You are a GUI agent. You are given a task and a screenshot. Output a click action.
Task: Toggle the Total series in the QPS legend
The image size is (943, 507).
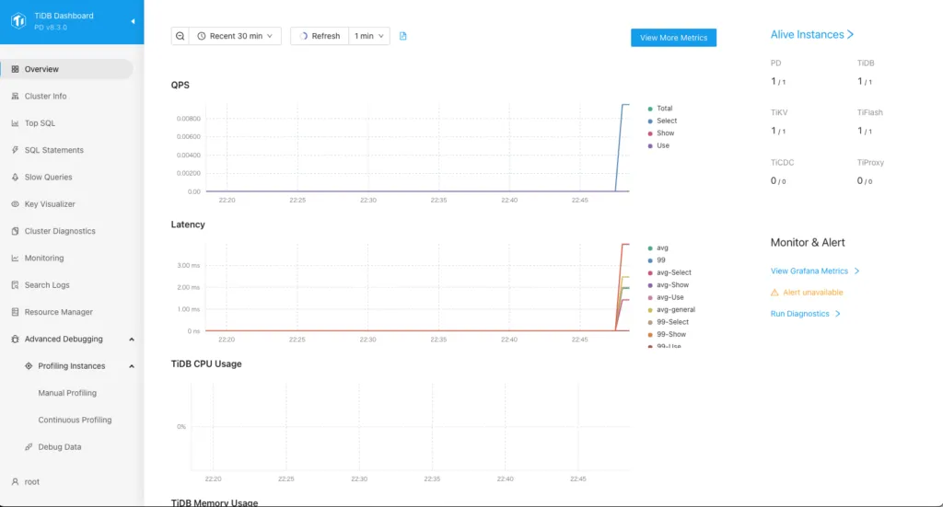point(659,109)
